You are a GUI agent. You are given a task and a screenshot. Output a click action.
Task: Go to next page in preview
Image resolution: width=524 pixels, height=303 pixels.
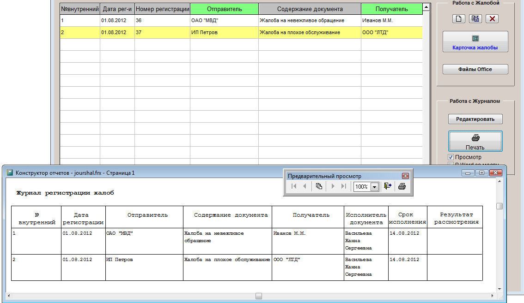tap(333, 186)
